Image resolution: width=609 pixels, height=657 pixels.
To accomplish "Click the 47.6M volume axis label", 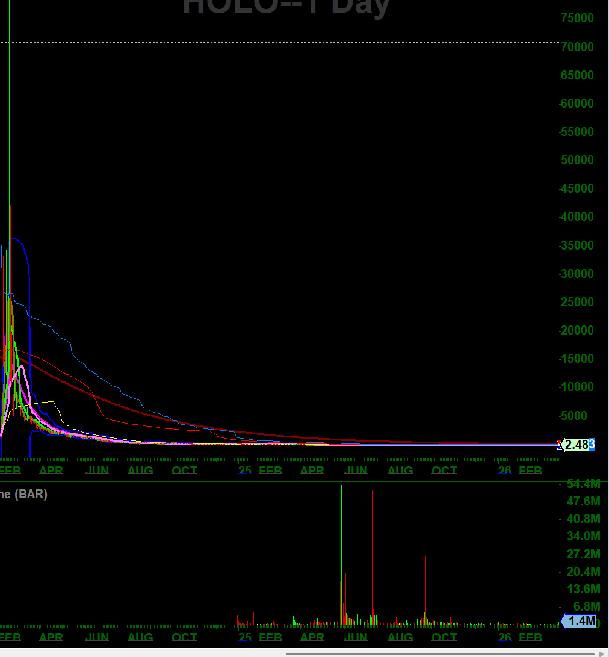I will 584,501.
